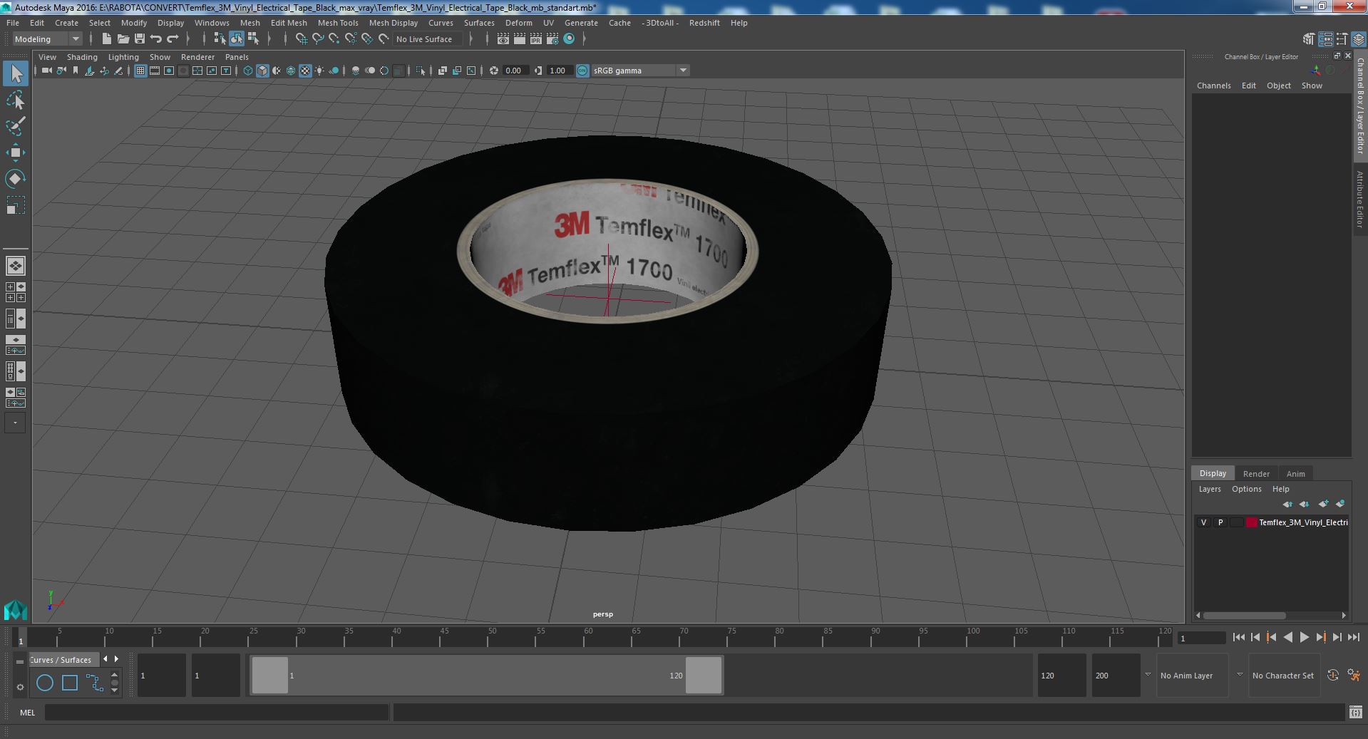Redo the last undone action

[x=173, y=39]
